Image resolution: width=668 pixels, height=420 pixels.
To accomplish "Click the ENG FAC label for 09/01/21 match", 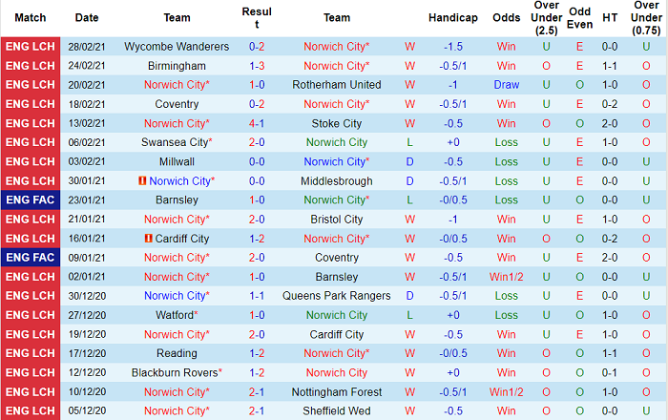I will click(31, 258).
